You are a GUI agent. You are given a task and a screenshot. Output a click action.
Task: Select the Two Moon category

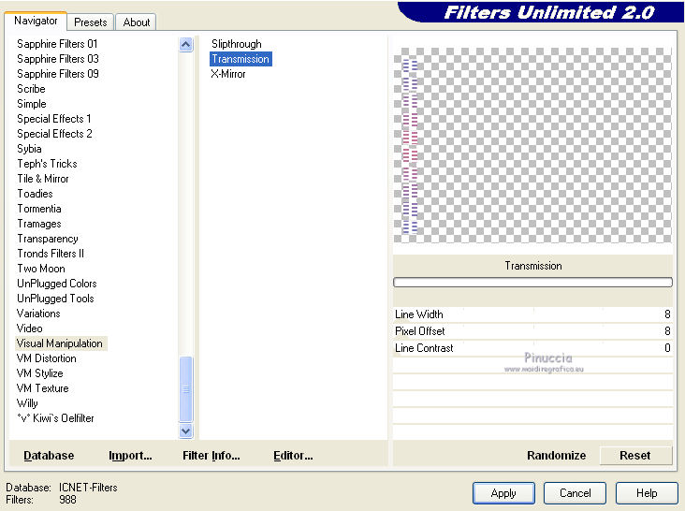(x=41, y=269)
